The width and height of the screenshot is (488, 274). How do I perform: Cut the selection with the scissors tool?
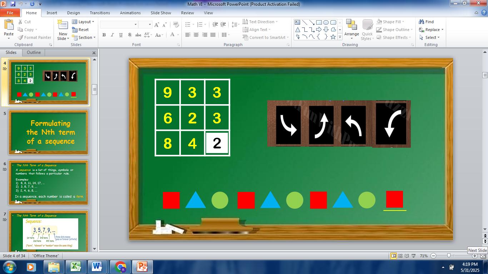24,22
